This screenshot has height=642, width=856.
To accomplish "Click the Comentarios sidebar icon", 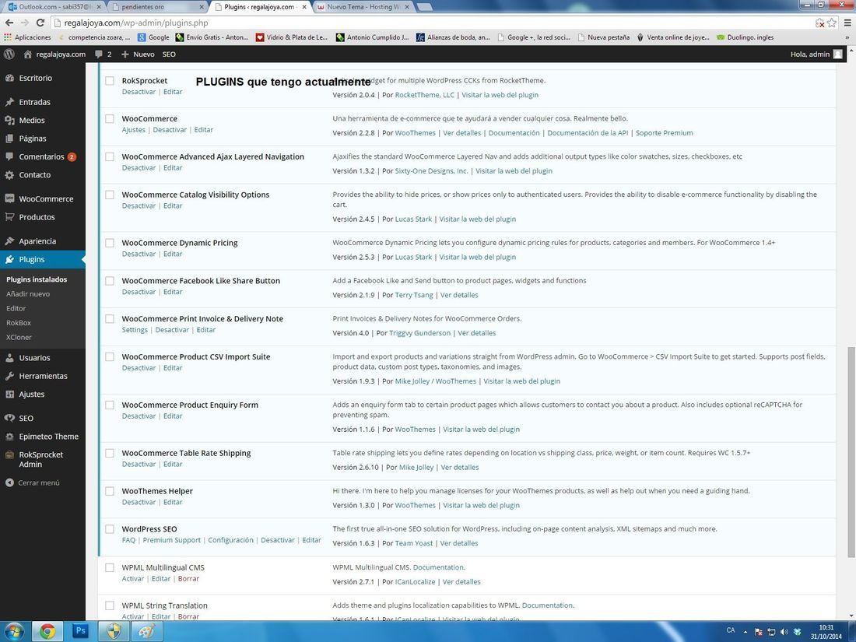I will [x=9, y=156].
